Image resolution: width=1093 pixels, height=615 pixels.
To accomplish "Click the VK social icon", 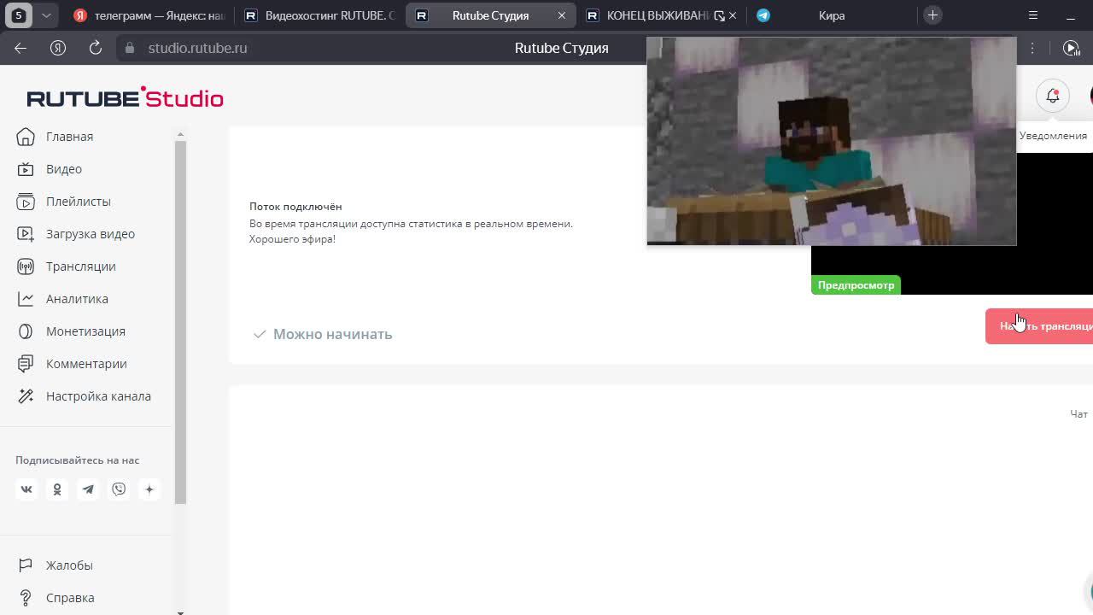I will (x=26, y=489).
